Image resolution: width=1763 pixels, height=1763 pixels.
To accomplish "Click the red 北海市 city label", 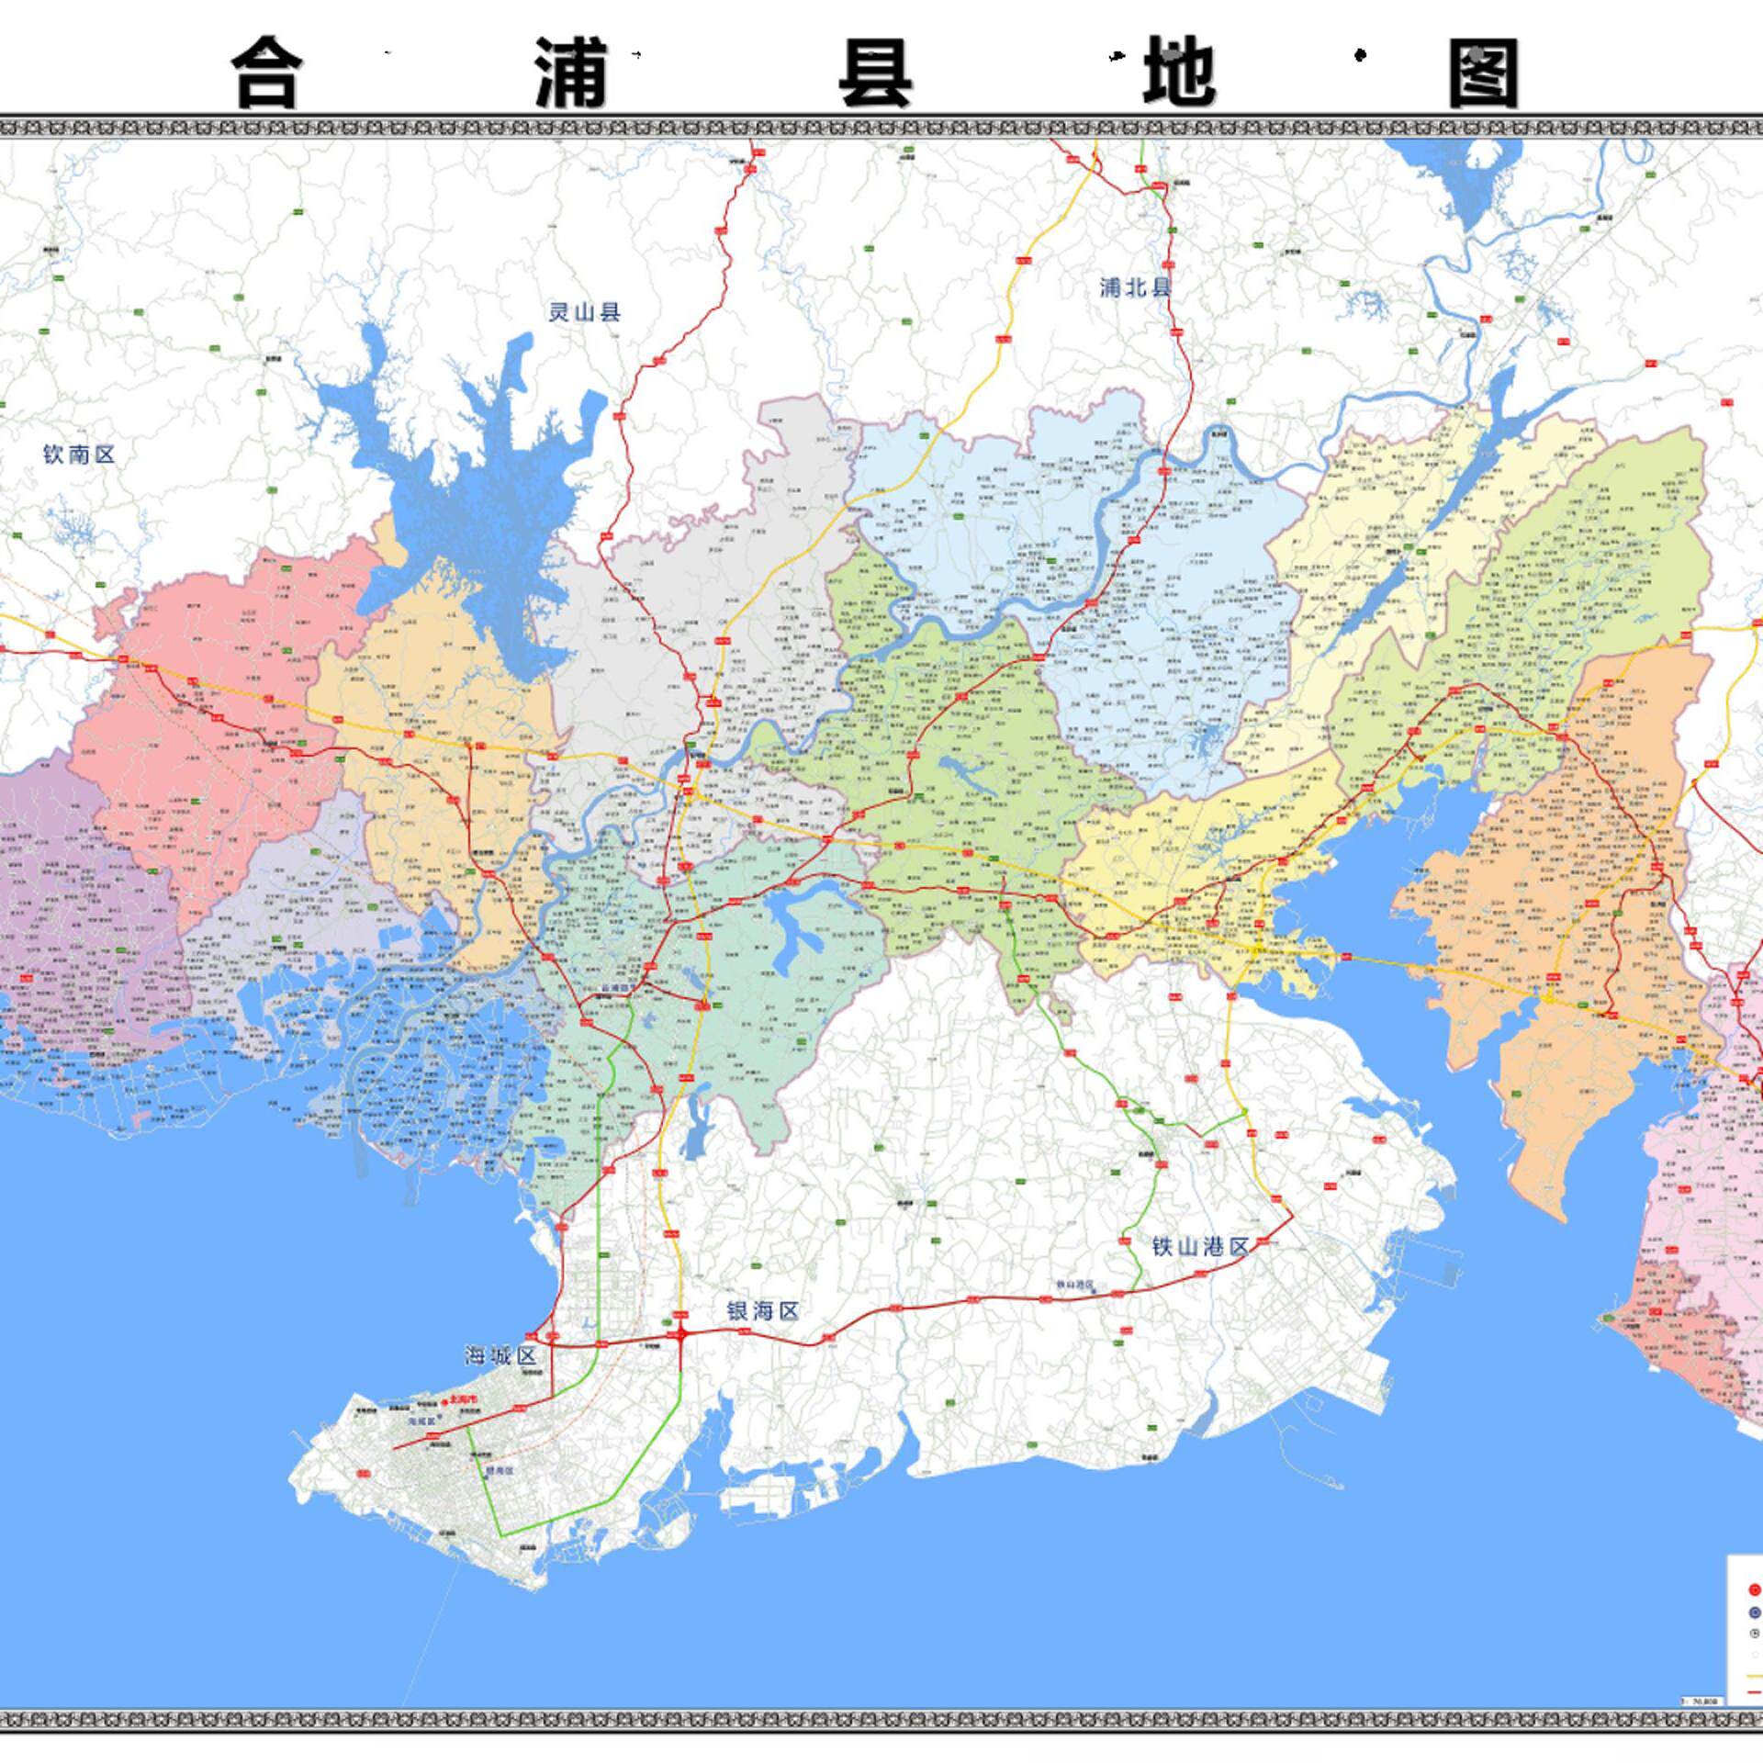I will pyautogui.click(x=464, y=1399).
